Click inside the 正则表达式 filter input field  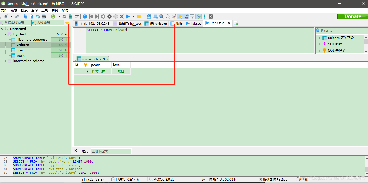click(x=111, y=151)
